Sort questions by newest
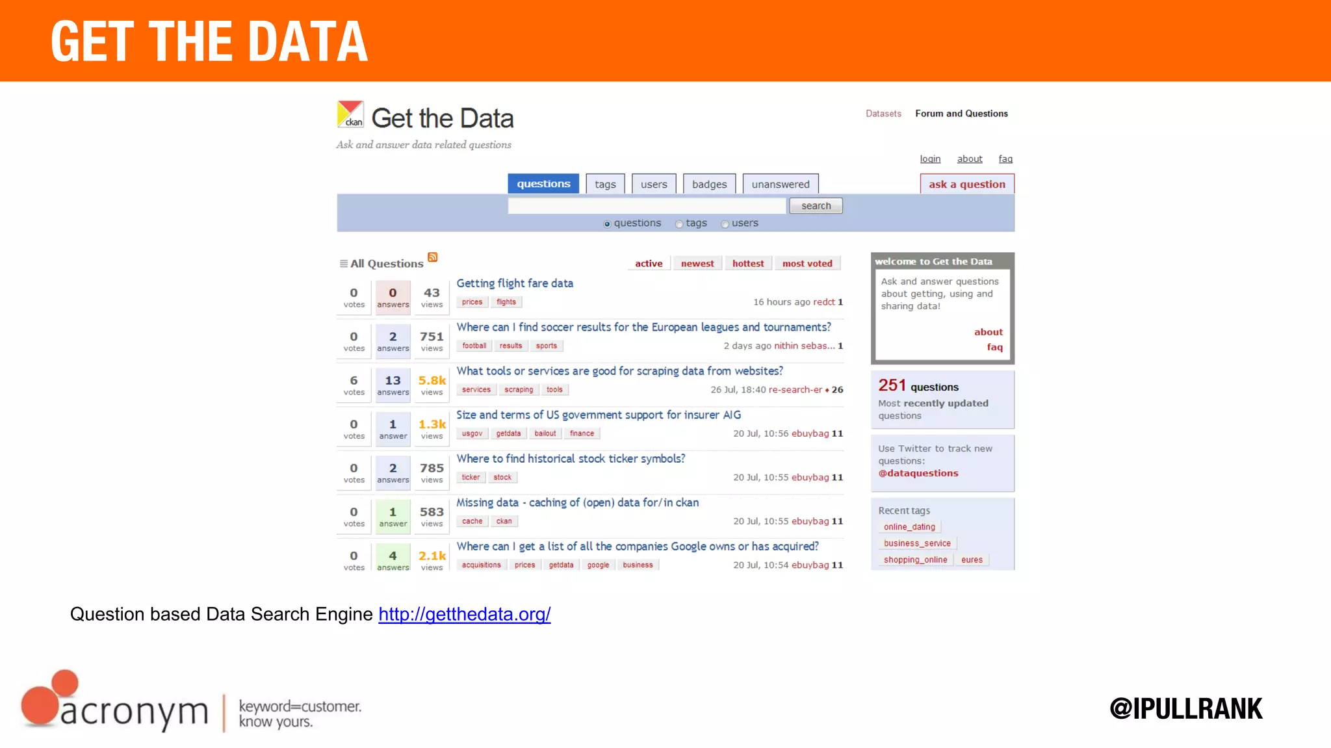 [697, 263]
